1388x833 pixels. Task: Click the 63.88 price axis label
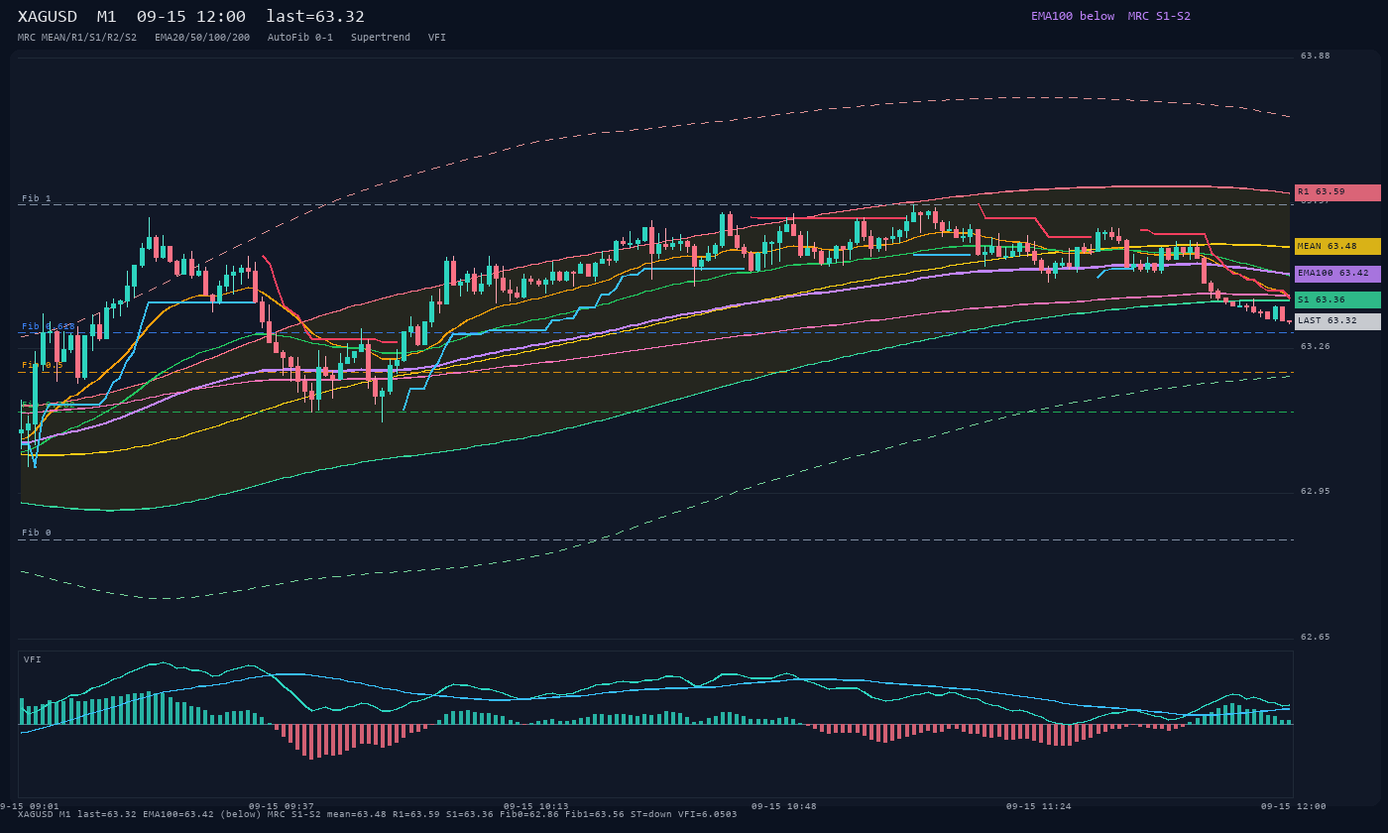[1316, 56]
